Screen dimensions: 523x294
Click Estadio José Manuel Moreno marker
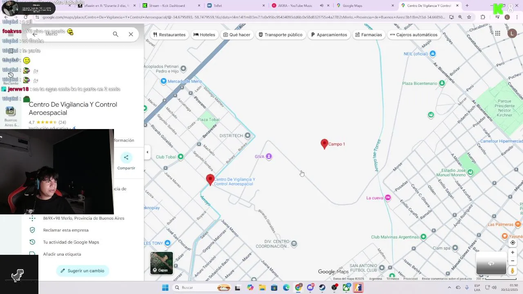470,172
